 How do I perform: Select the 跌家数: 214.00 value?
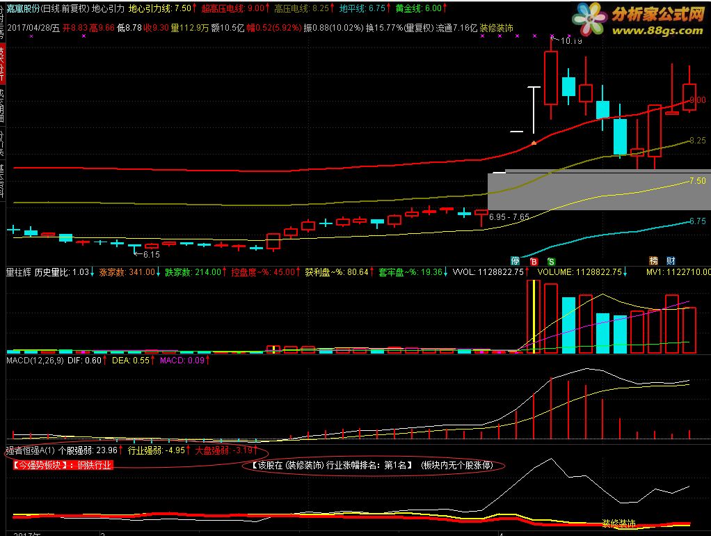193,272
